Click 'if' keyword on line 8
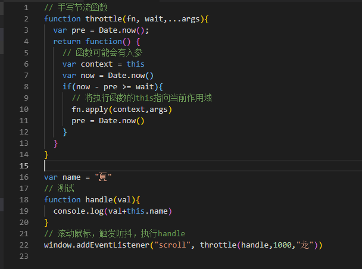 pos(67,87)
